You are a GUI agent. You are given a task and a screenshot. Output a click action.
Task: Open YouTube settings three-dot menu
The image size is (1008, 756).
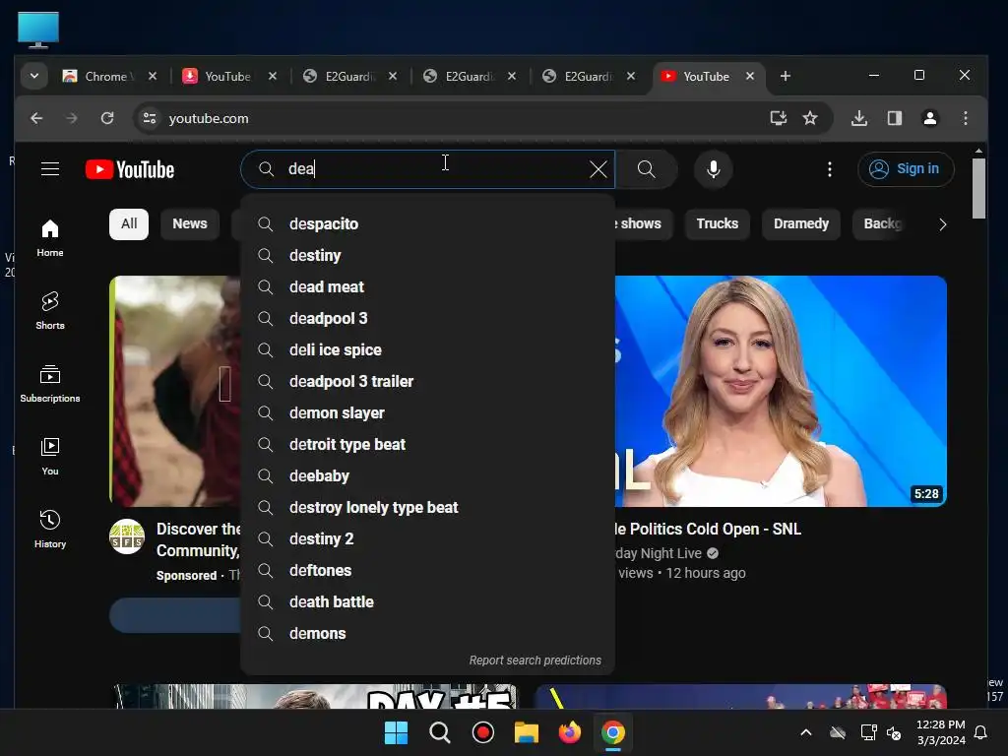829,169
